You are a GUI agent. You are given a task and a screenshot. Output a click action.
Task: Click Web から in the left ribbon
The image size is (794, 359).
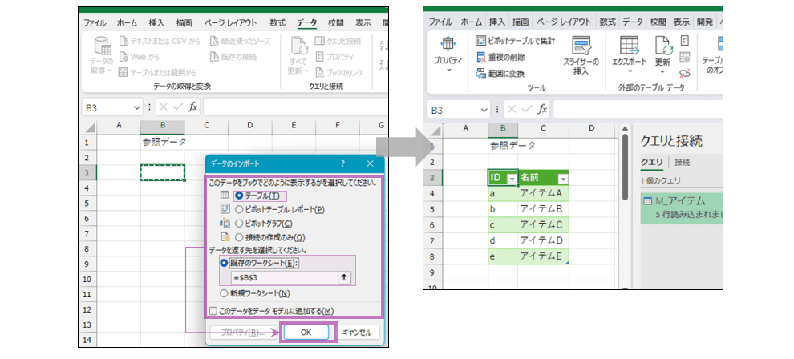[140, 57]
